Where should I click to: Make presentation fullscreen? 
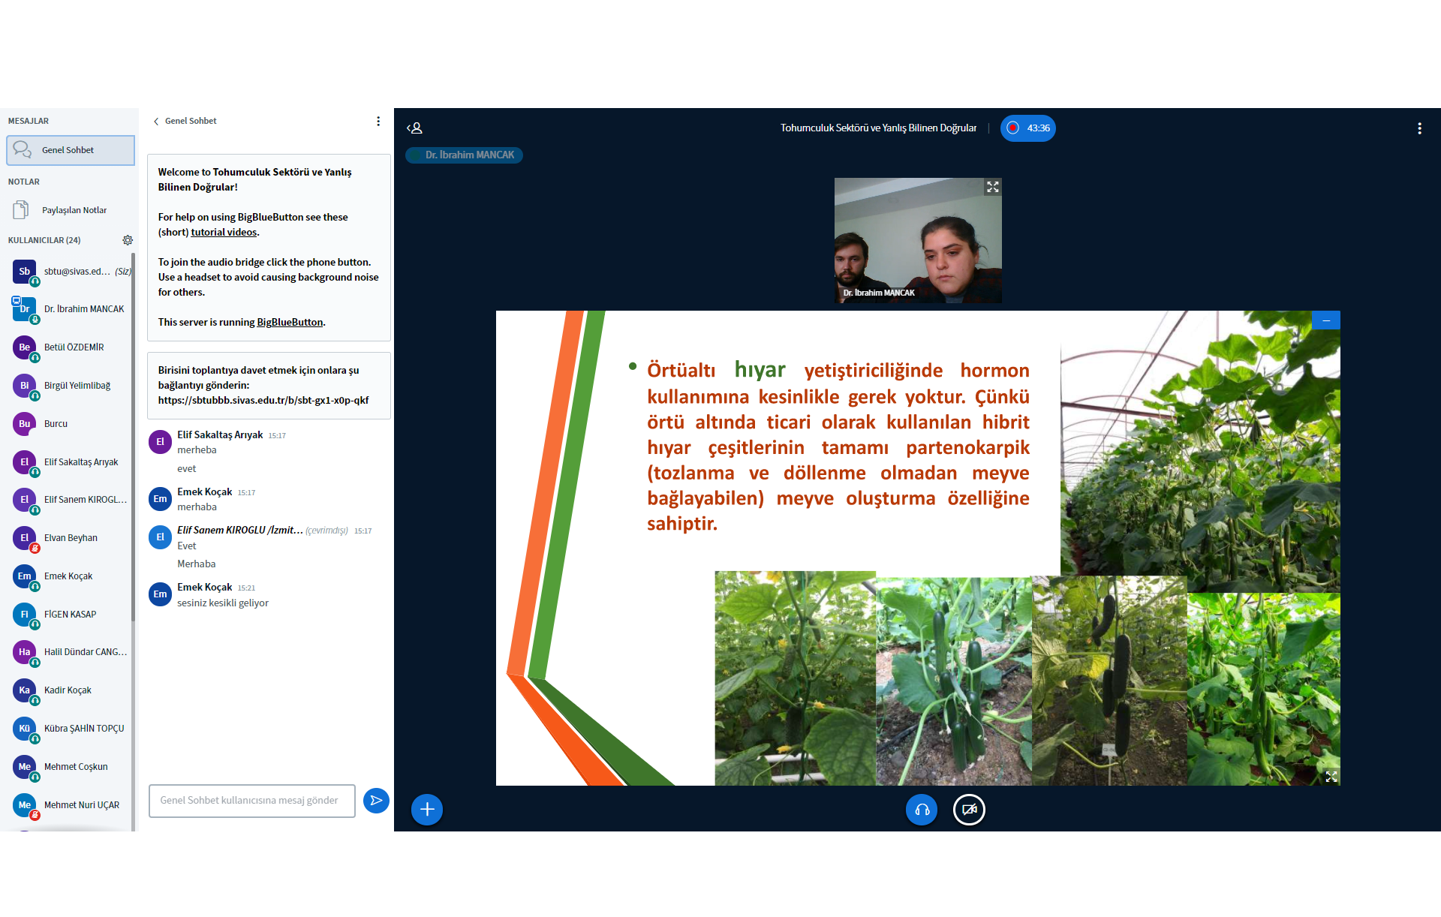[x=1331, y=777]
